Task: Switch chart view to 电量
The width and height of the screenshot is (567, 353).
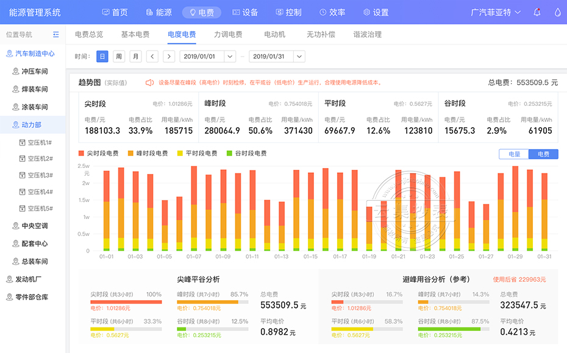Action: 514,154
